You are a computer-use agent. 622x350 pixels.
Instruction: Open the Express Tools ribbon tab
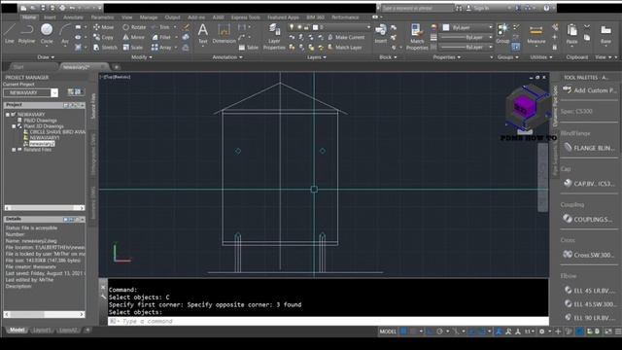click(x=246, y=17)
